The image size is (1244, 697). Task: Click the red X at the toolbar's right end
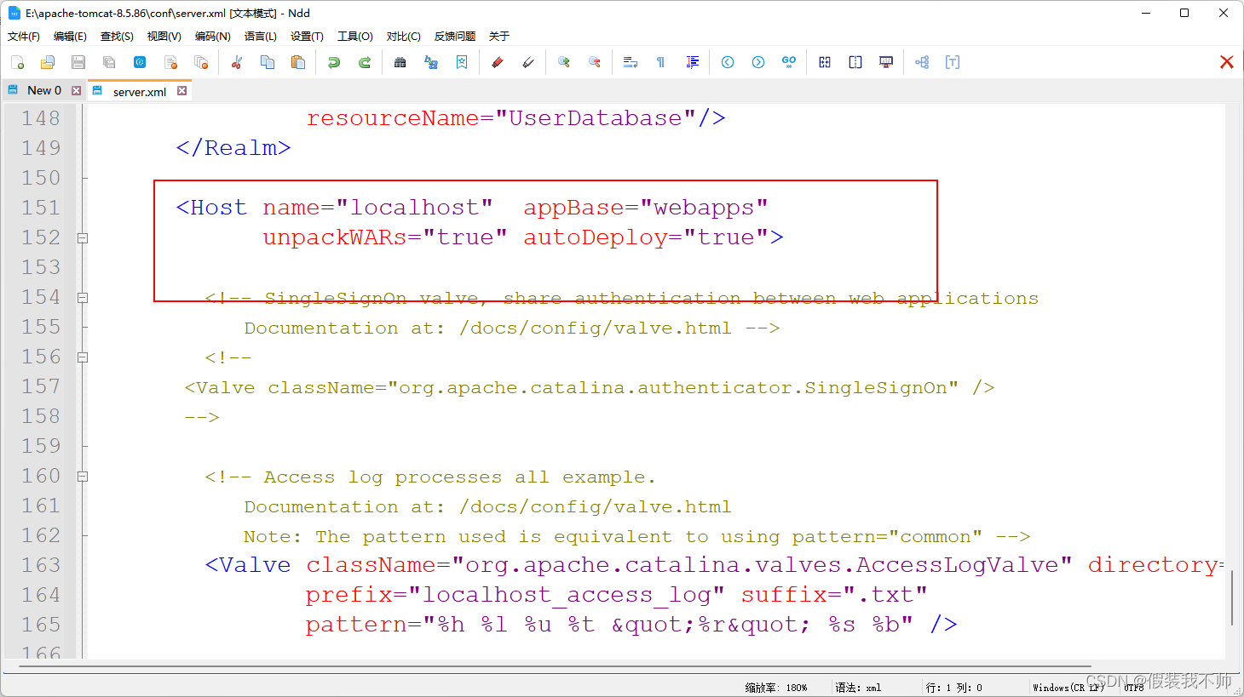click(x=1227, y=62)
